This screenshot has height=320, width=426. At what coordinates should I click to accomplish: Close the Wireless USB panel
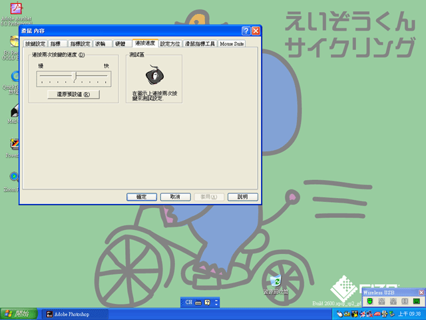tap(421, 293)
